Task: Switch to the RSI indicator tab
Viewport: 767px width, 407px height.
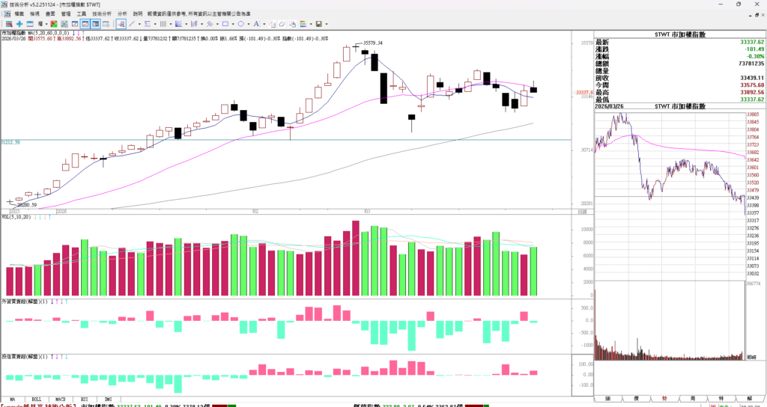Action: click(x=84, y=400)
